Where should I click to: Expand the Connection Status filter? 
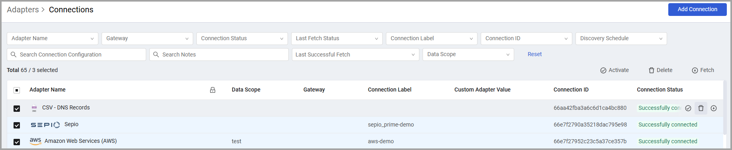tap(242, 39)
